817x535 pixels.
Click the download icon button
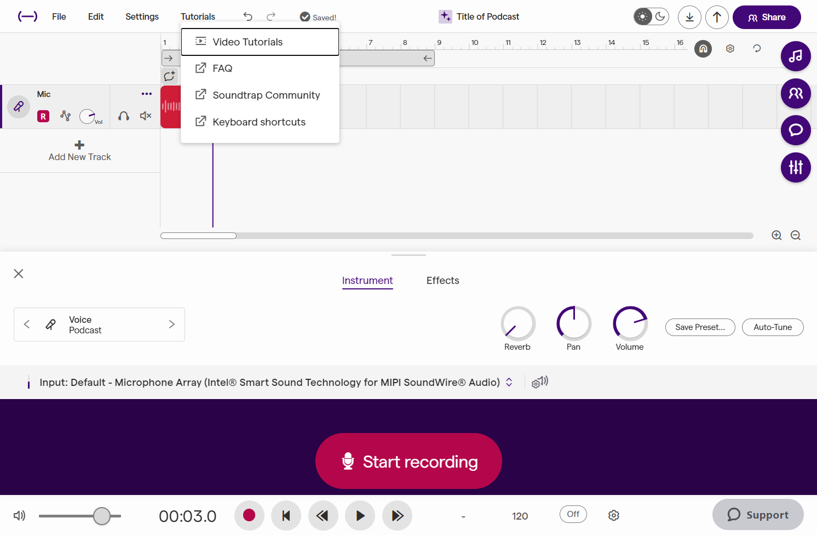coord(689,17)
